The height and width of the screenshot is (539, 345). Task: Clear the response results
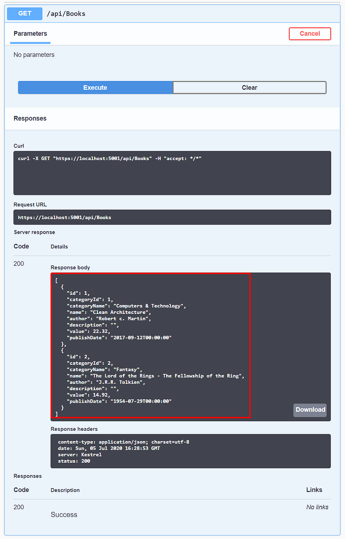[x=249, y=88]
